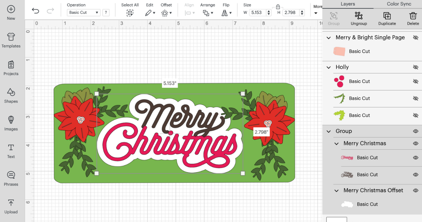Collapse the Holly group
The height and width of the screenshot is (222, 422).
(x=329, y=67)
